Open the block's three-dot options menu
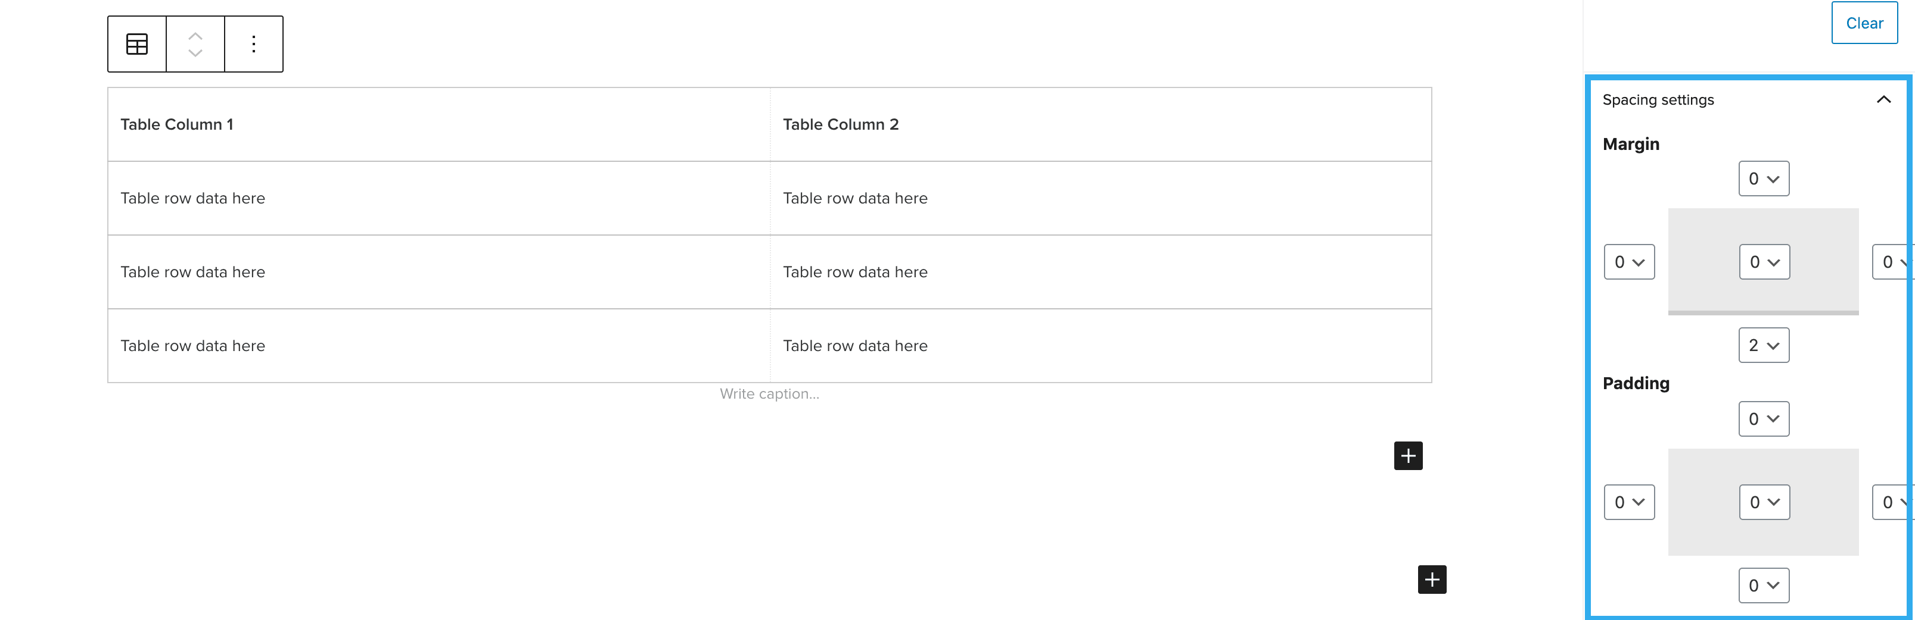Screen dimensions: 1915x620 click(x=253, y=45)
